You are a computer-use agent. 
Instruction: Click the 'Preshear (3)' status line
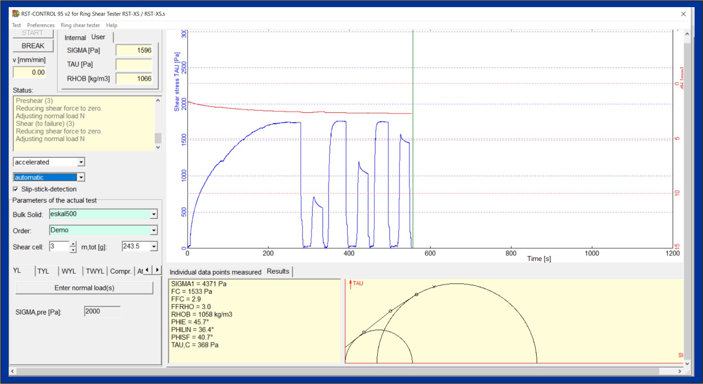(x=34, y=101)
